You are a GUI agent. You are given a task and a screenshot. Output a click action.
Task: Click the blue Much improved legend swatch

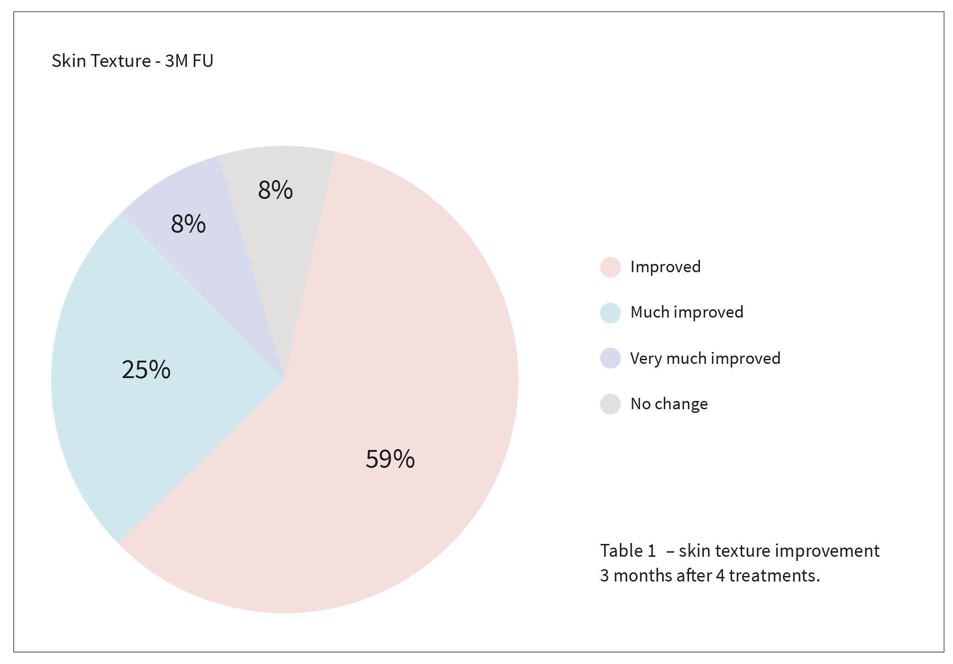(x=610, y=313)
